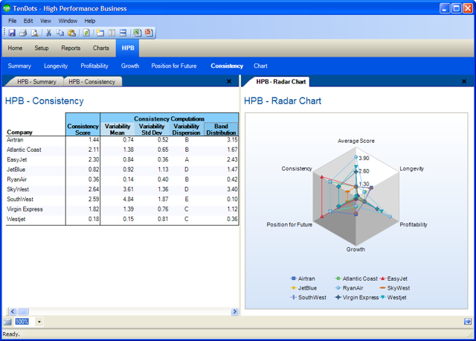The image size is (476, 341).
Task: Select the SouthWest company row
Action: pyautogui.click(x=122, y=199)
